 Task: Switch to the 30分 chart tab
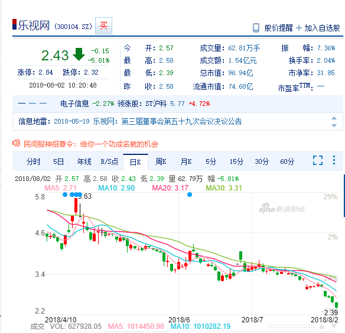click(262, 161)
